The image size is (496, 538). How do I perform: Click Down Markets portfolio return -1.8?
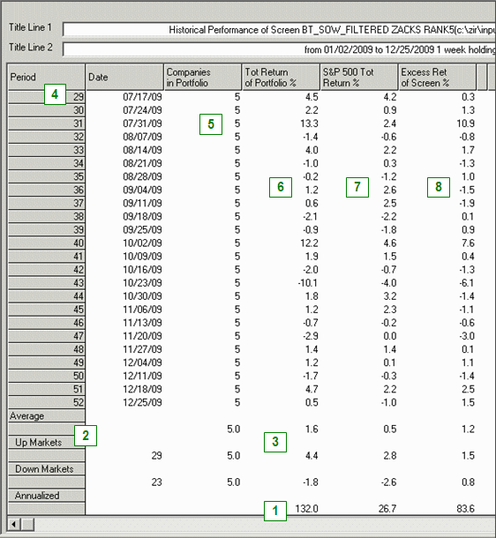click(x=311, y=482)
